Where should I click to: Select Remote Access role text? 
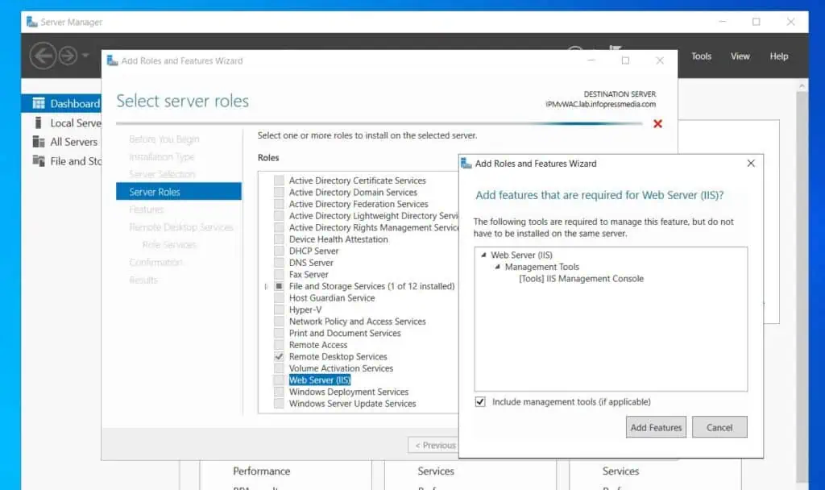point(317,345)
